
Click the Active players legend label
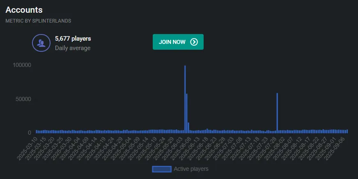point(191,169)
